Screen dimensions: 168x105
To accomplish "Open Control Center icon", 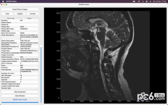I will point(147,1).
